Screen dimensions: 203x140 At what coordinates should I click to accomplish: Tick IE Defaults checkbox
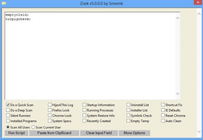163,110
